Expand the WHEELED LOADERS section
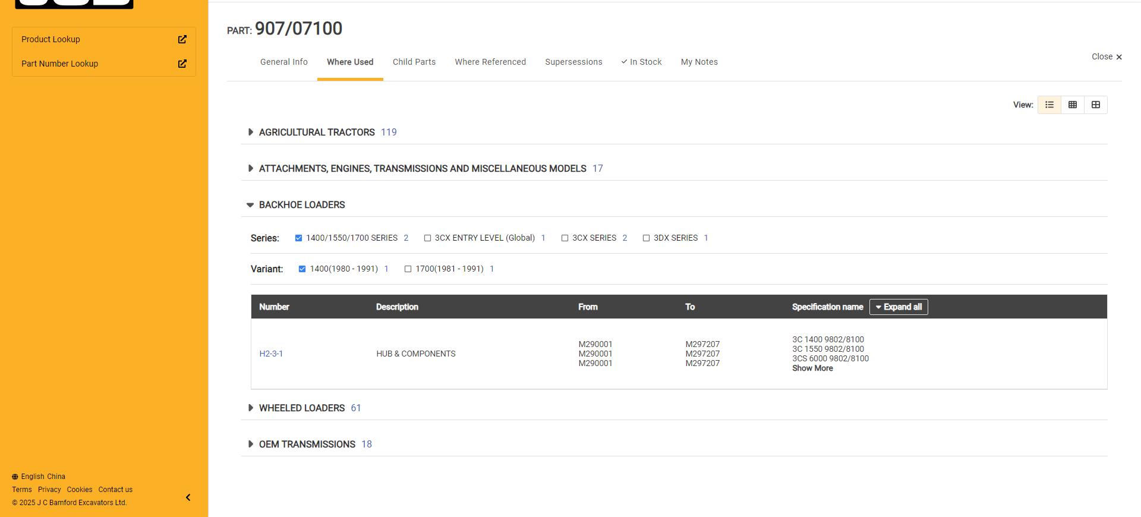Viewport: 1141px width, 517px height. (x=251, y=408)
